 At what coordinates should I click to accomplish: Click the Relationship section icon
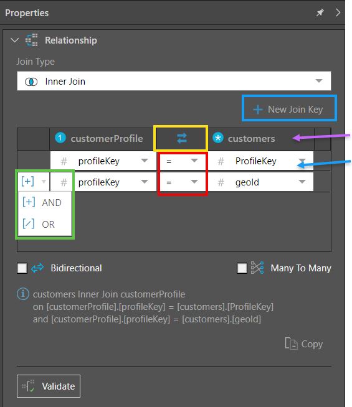pos(31,40)
